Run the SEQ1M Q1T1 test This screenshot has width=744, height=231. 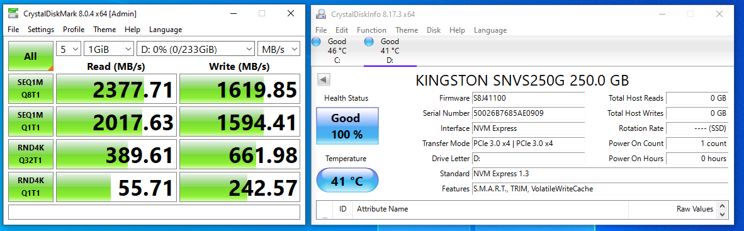(31, 121)
